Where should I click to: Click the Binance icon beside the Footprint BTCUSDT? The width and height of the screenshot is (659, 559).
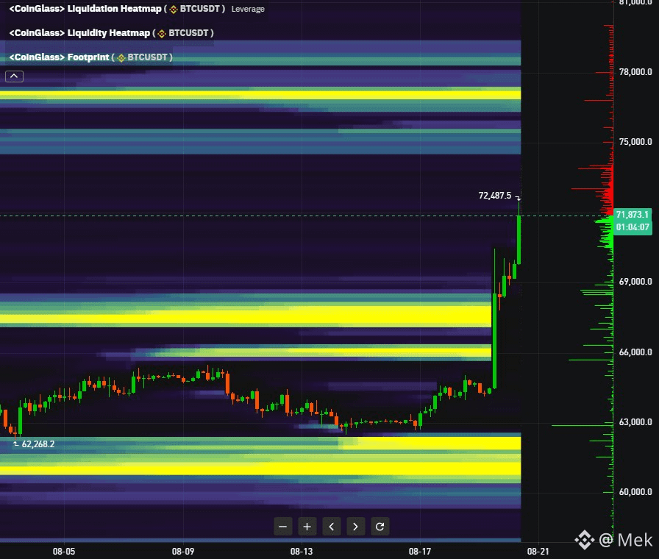pyautogui.click(x=121, y=57)
